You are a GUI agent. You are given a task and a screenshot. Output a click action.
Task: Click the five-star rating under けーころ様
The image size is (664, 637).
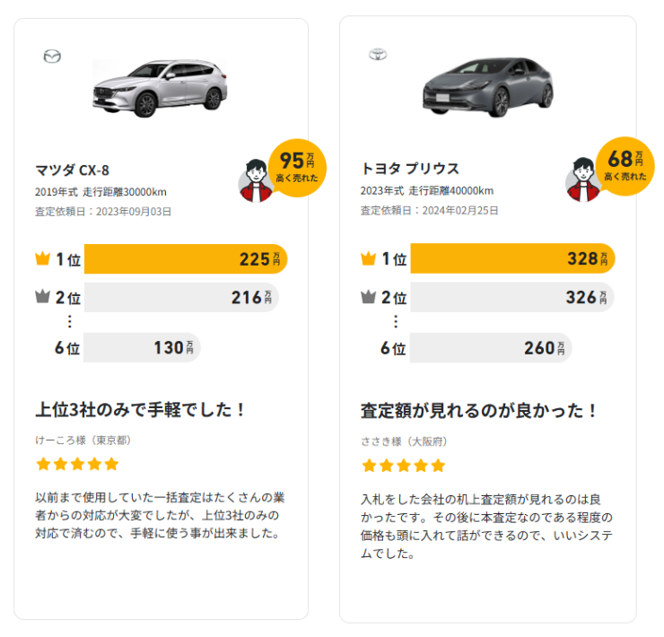click(x=77, y=464)
